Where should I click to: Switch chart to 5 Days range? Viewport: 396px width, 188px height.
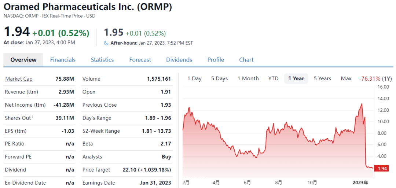pyautogui.click(x=219, y=78)
